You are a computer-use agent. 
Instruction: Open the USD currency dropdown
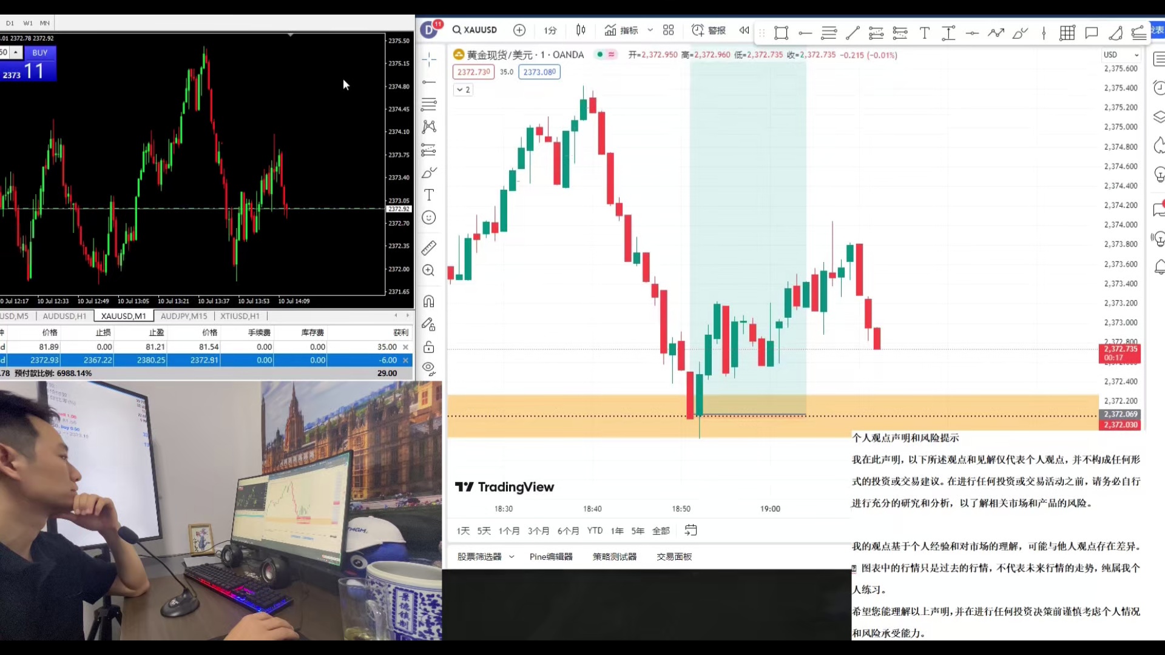point(1121,55)
